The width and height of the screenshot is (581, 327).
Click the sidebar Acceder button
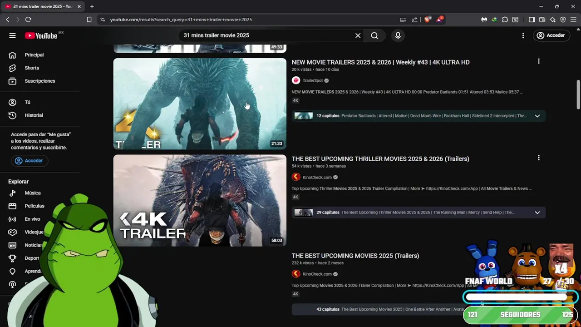[30, 161]
